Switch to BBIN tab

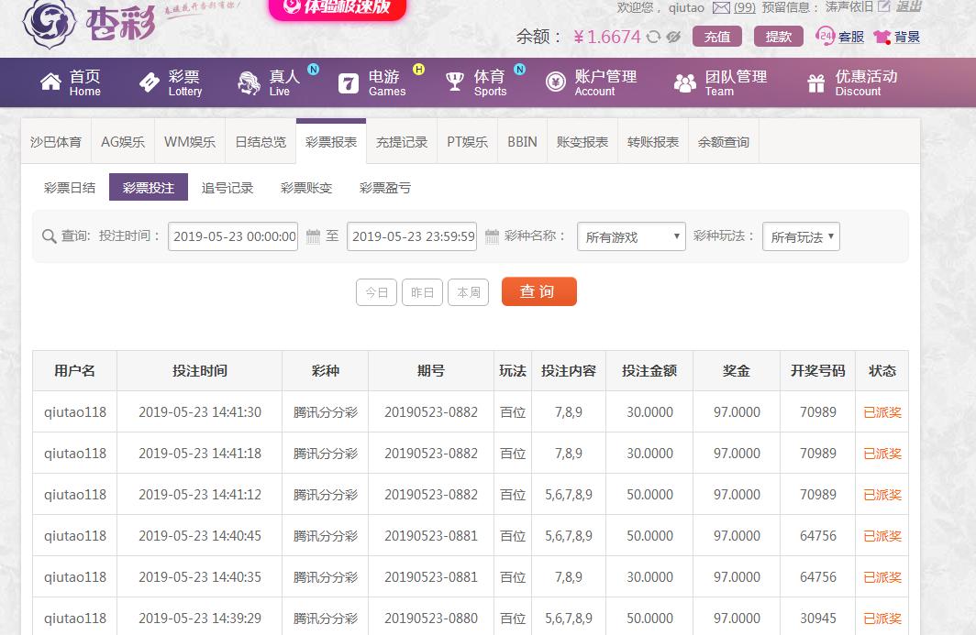(522, 142)
